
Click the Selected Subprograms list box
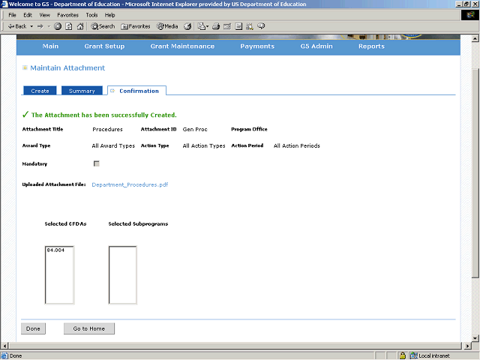[x=122, y=275]
